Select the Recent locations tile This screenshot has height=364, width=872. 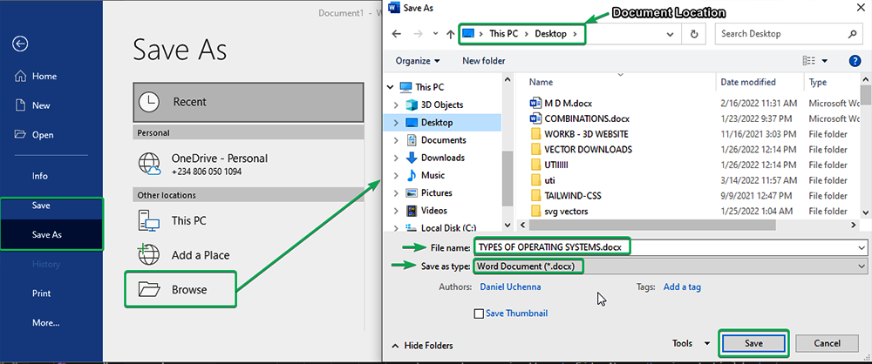click(x=249, y=102)
